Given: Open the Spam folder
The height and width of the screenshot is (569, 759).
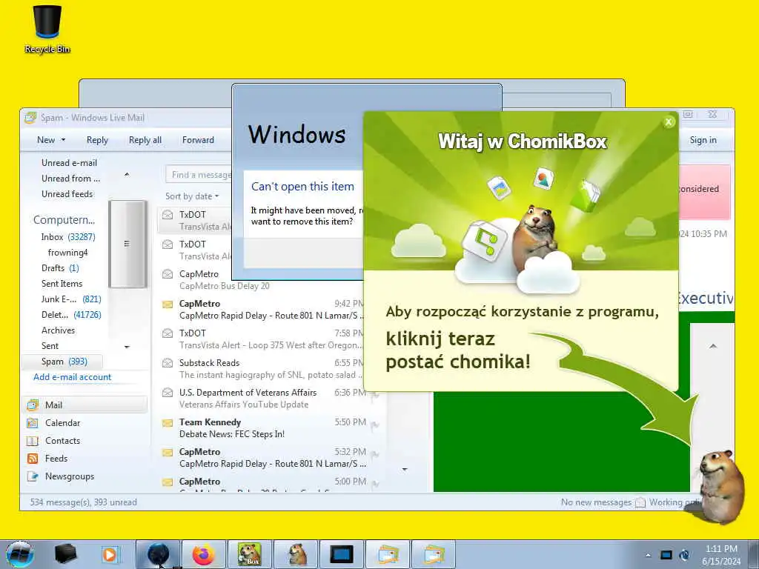Looking at the screenshot, I should (x=62, y=362).
